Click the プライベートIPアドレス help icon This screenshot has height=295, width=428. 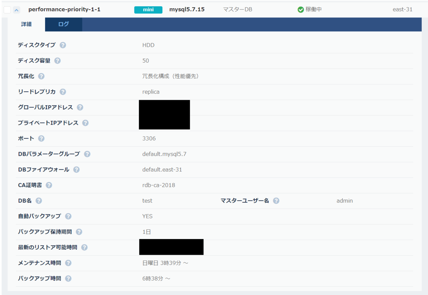(85, 123)
